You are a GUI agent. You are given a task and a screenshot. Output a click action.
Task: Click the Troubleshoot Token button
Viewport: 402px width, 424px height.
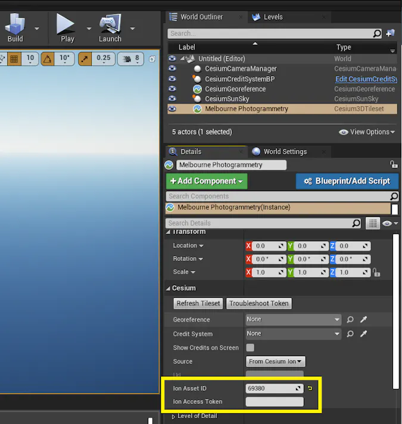coord(259,303)
